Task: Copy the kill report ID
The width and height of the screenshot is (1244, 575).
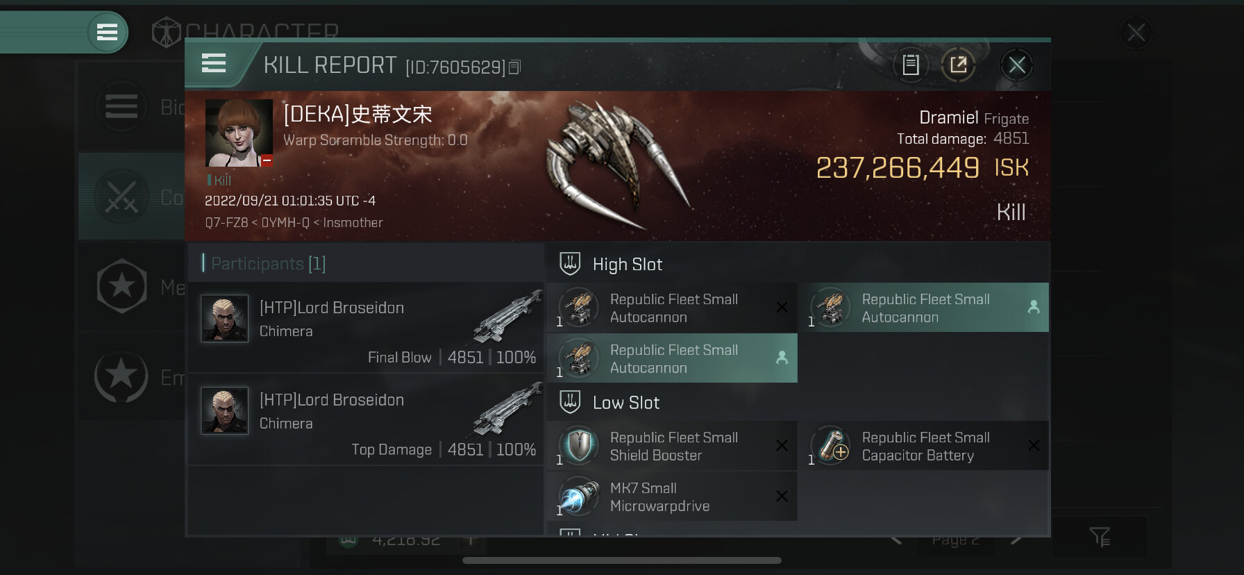Action: pyautogui.click(x=514, y=67)
